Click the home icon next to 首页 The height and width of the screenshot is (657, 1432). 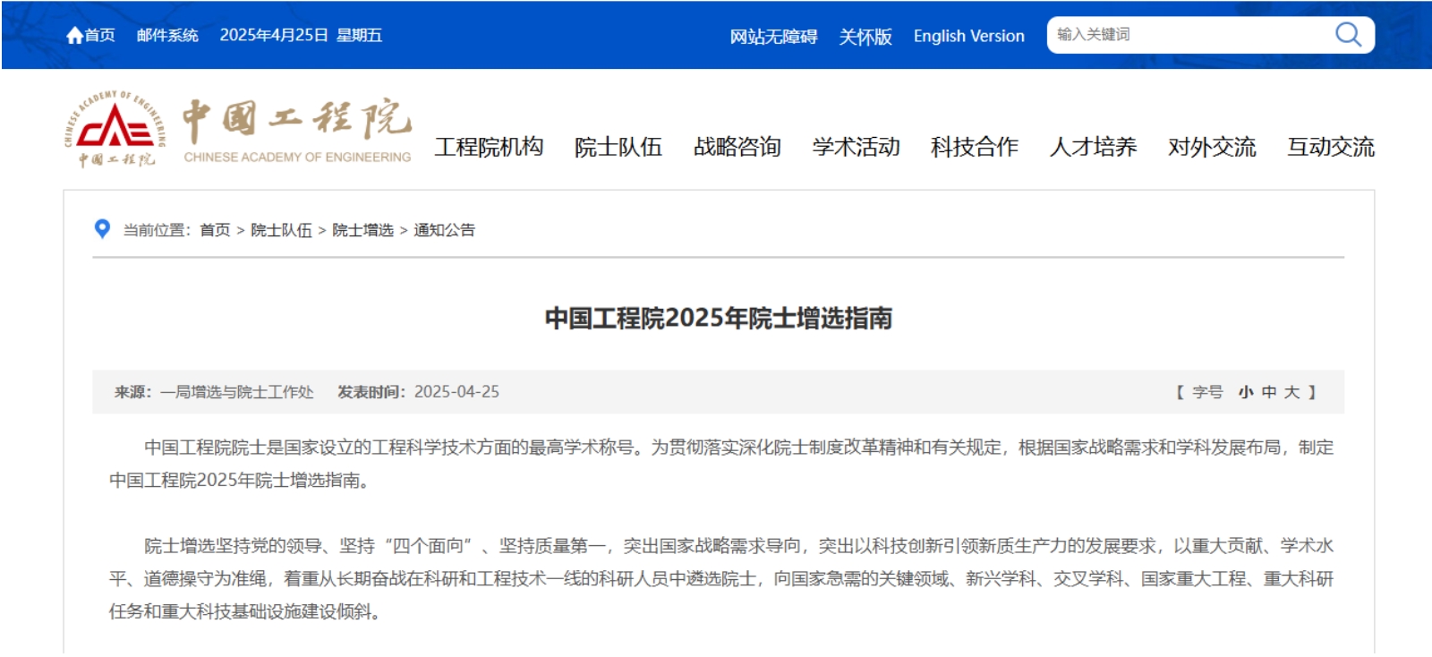click(74, 35)
